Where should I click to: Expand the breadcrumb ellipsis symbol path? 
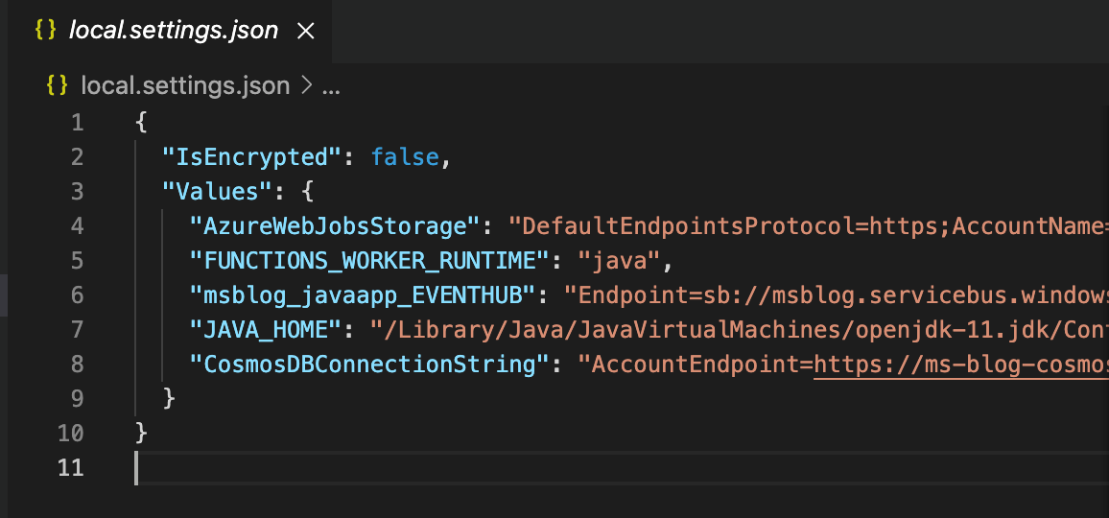click(x=331, y=86)
